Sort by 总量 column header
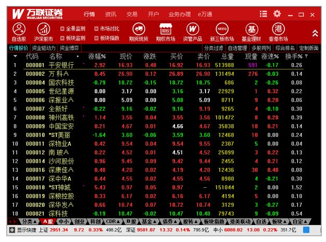 point(227,56)
